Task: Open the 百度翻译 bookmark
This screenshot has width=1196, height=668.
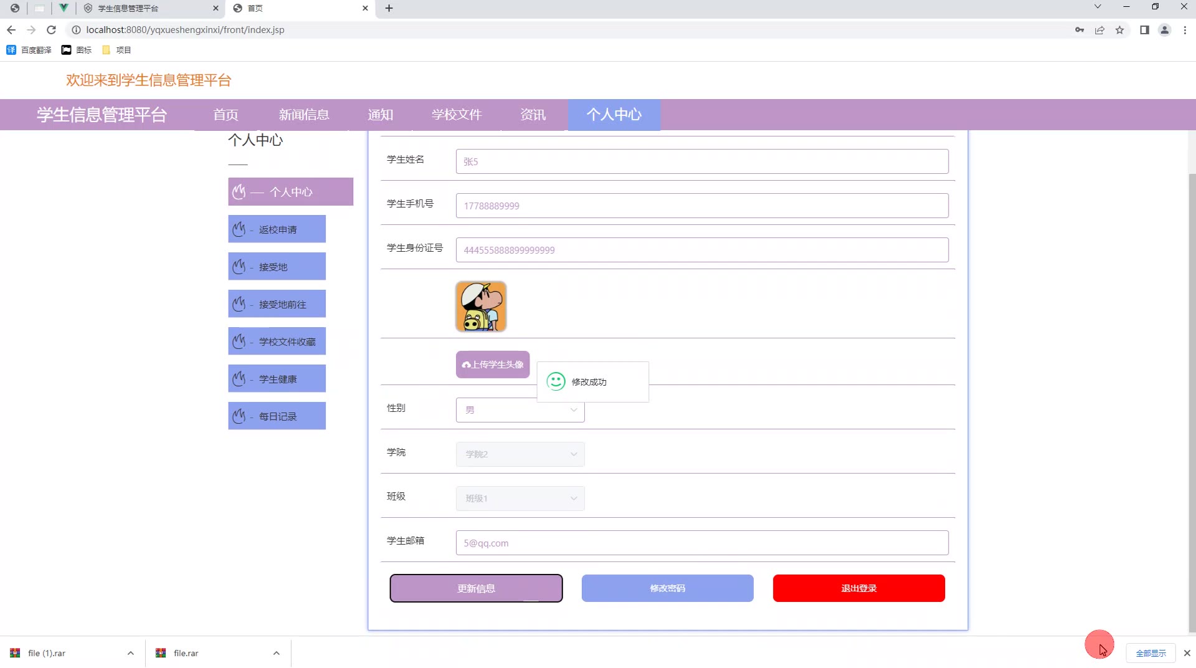Action: point(29,50)
